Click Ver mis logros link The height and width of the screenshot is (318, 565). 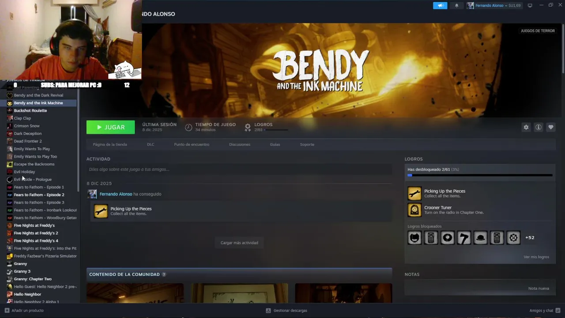536,257
